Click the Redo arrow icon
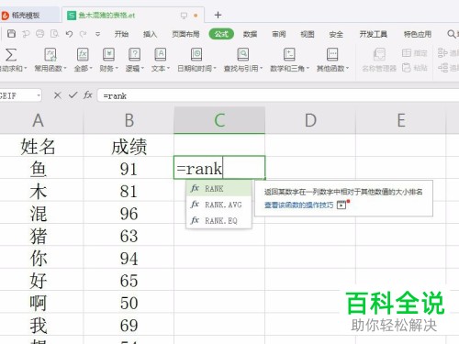 (83, 34)
